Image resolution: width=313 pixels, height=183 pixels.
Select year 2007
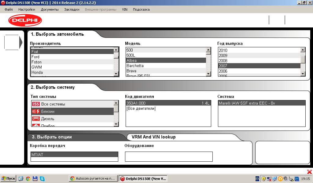[x=259, y=66]
